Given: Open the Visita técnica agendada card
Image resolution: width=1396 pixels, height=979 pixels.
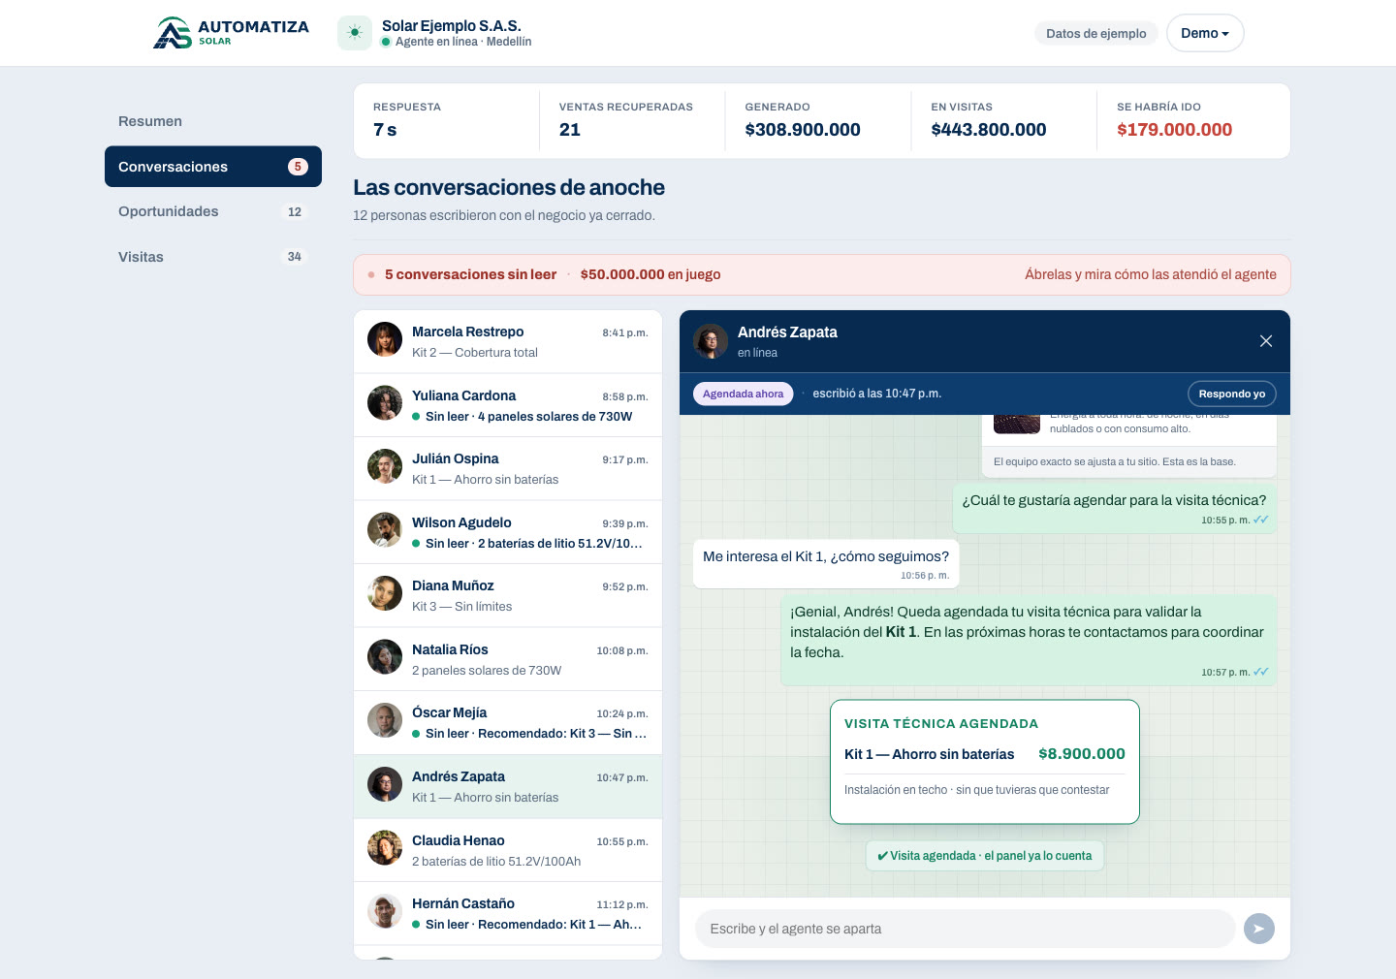Looking at the screenshot, I should click(x=985, y=762).
